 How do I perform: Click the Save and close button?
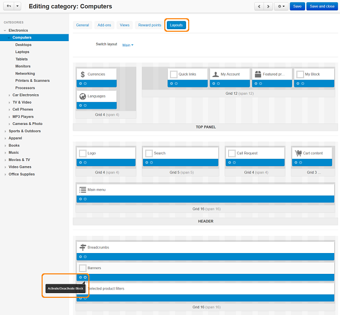click(322, 6)
